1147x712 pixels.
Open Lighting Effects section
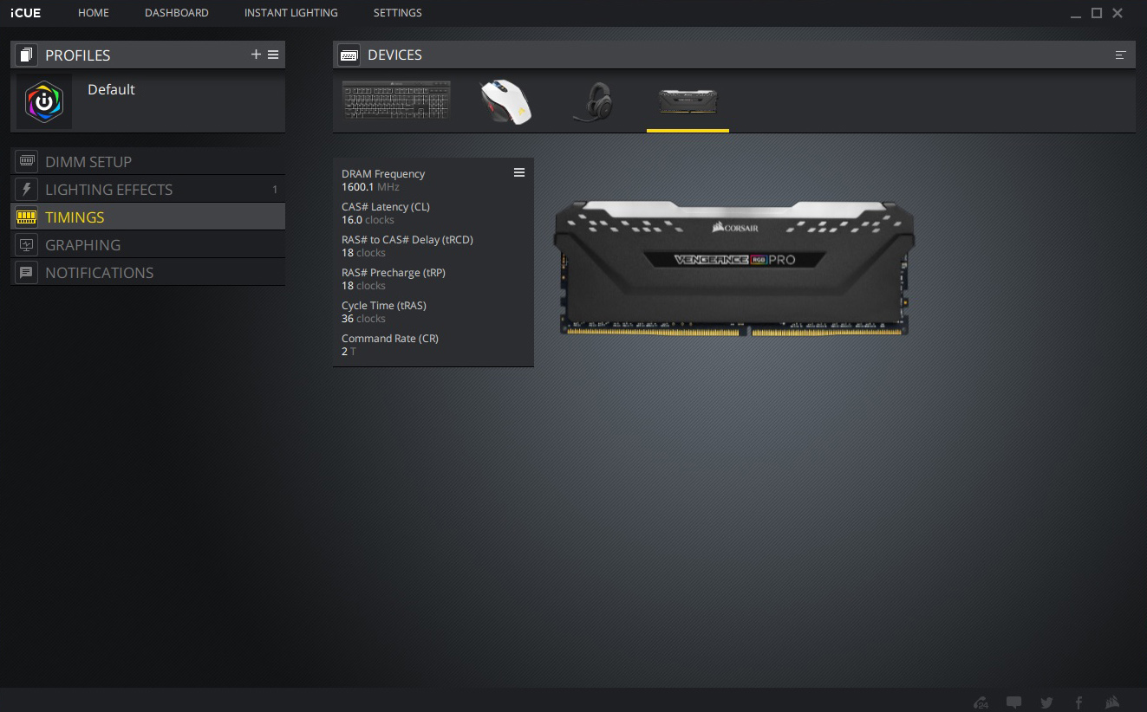[108, 190]
